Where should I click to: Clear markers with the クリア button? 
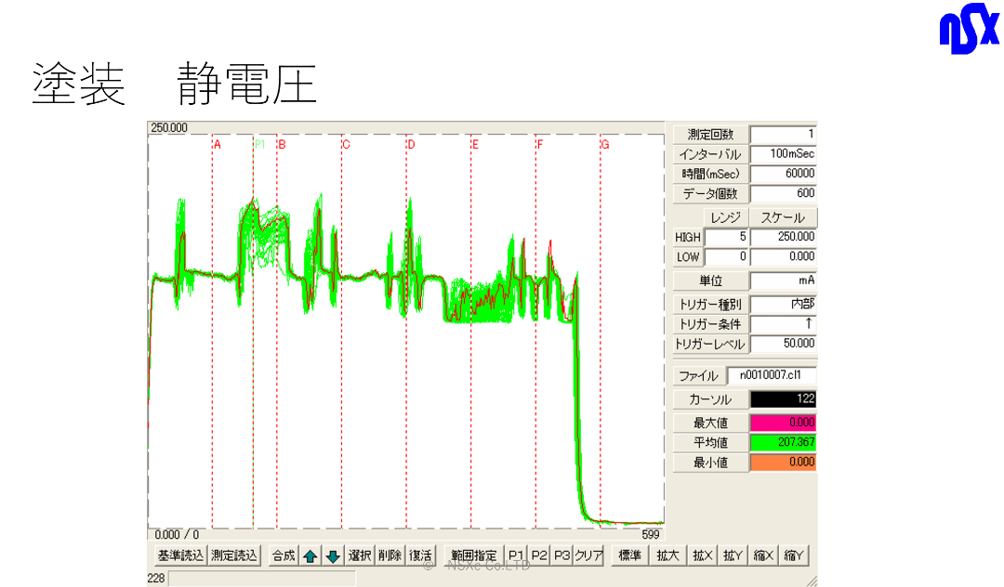click(589, 555)
